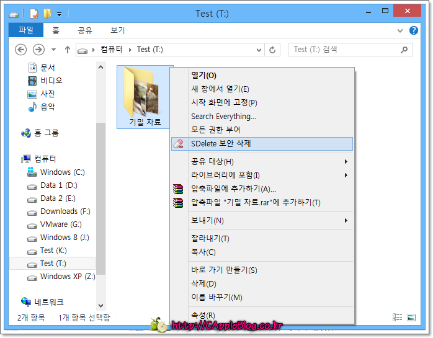Choose 압축파일 "기밀 자료.rar"에 추가하기(T)

click(x=262, y=202)
